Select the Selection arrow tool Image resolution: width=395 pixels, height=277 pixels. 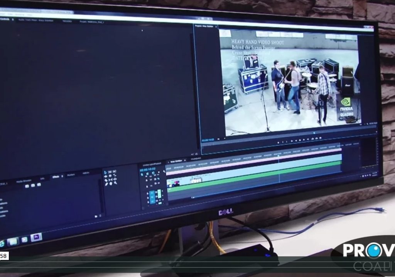click(x=105, y=172)
